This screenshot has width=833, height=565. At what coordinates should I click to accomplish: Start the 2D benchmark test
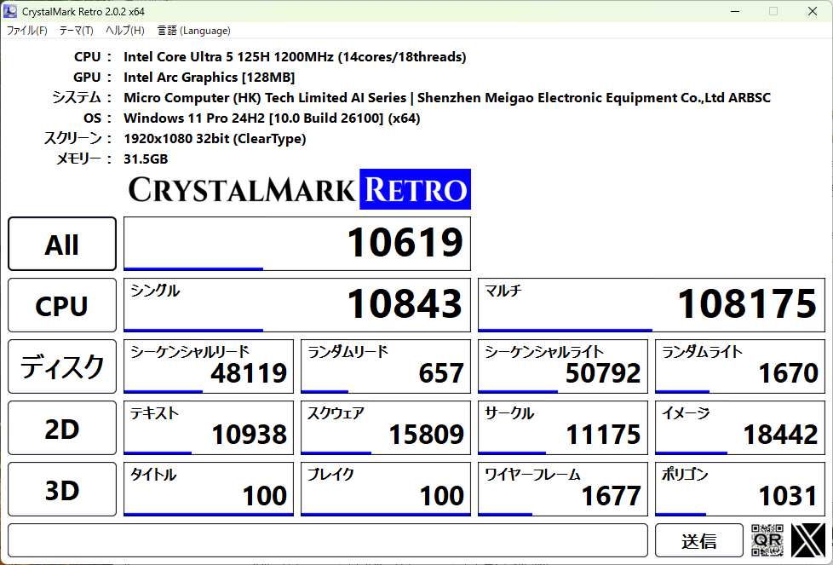pyautogui.click(x=62, y=429)
